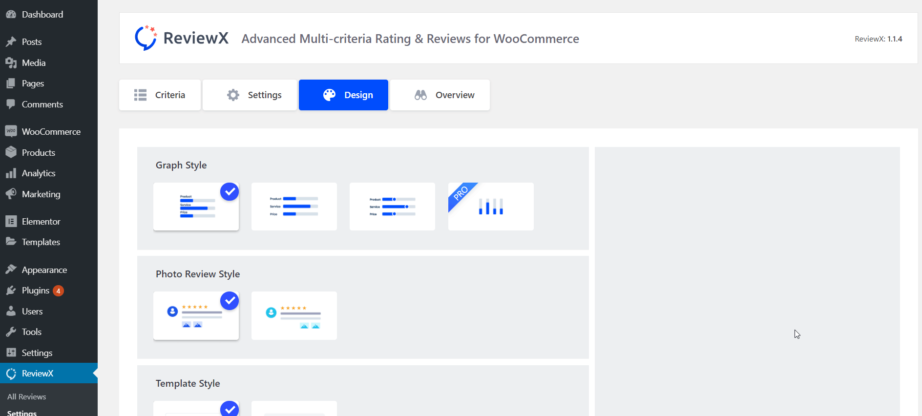This screenshot has width=922, height=416.
Task: Open the Plugins menu
Action: (x=49, y=291)
